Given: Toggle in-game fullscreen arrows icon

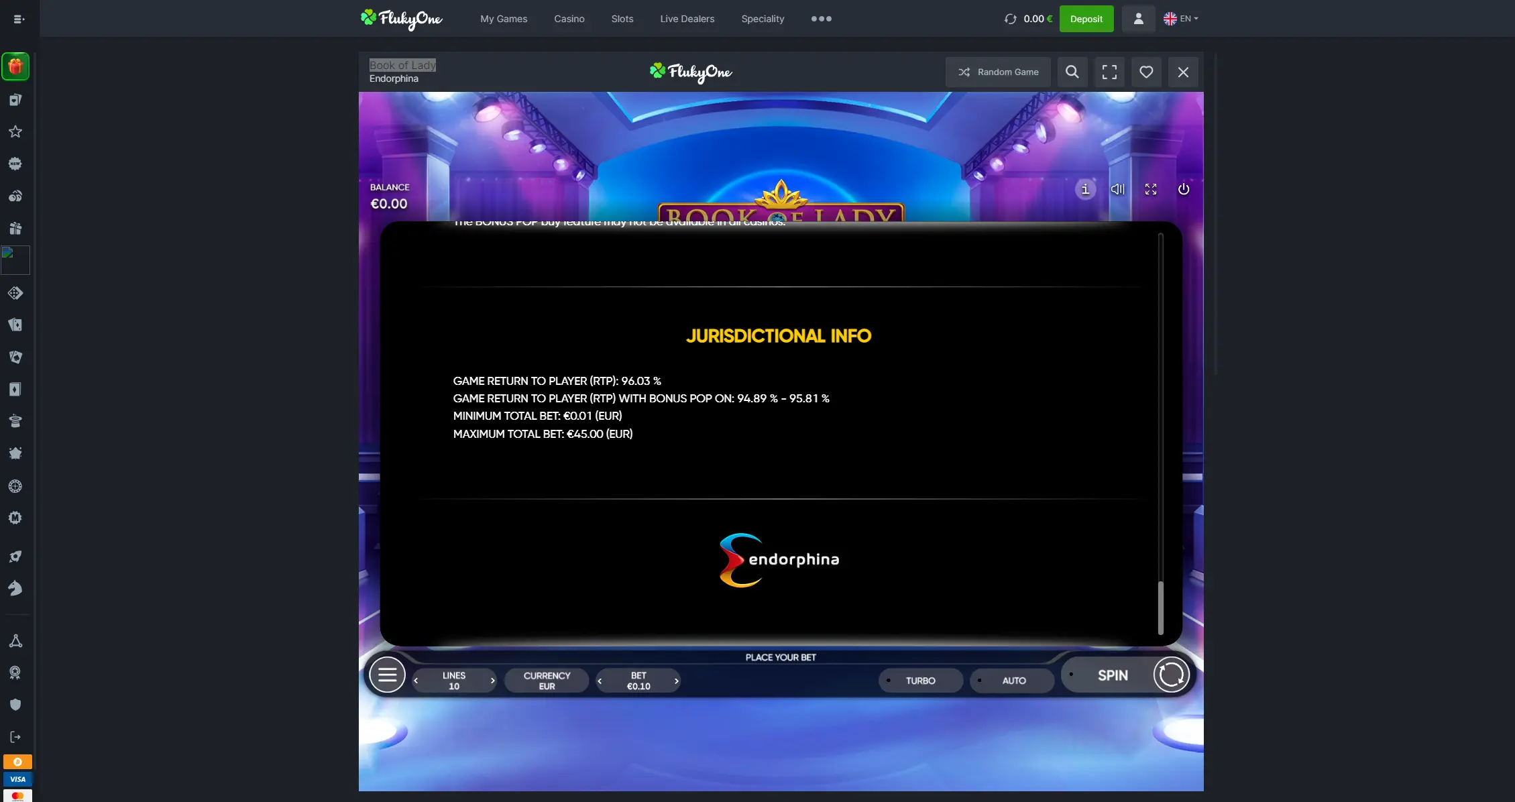Looking at the screenshot, I should pos(1151,189).
